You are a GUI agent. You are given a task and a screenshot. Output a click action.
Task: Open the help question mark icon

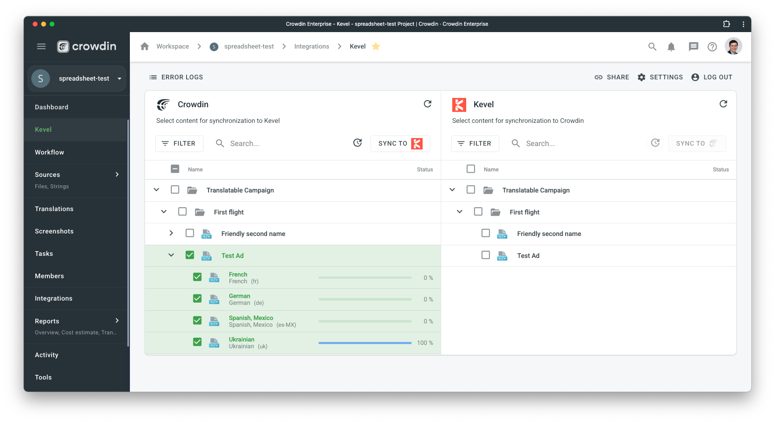tap(712, 47)
